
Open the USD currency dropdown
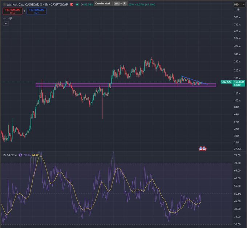pyautogui.click(x=239, y=5)
